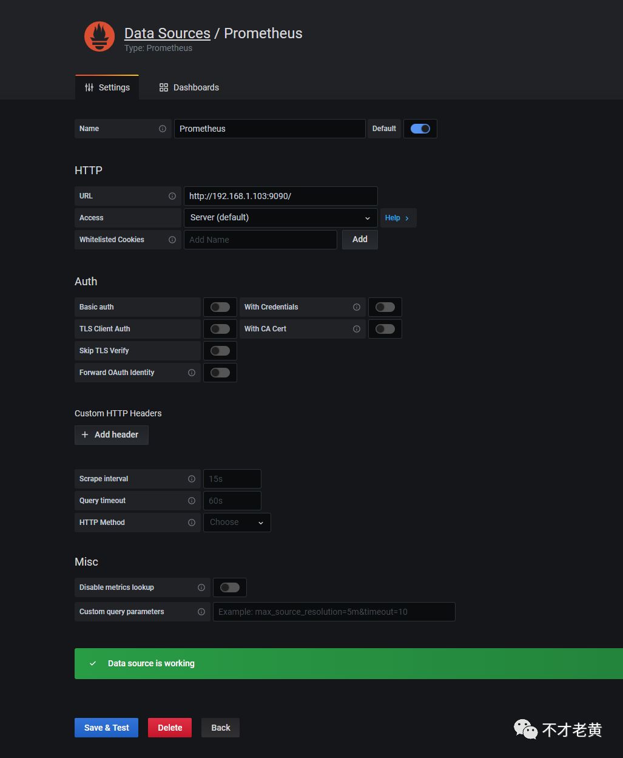Click the "Misc" section heading
The height and width of the screenshot is (758, 623).
pos(87,562)
